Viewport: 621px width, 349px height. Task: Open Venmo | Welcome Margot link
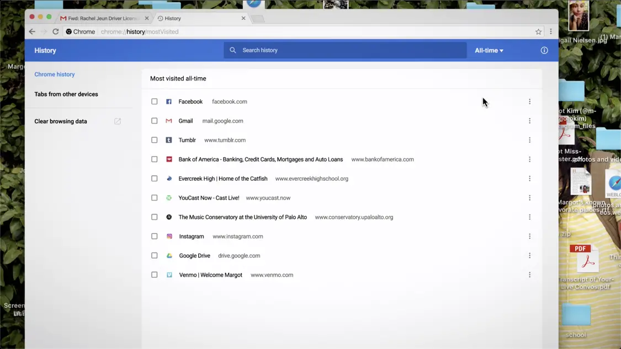(x=211, y=275)
